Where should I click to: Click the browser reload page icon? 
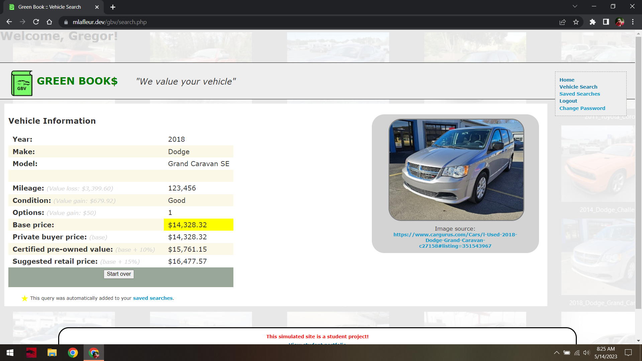[x=36, y=22]
